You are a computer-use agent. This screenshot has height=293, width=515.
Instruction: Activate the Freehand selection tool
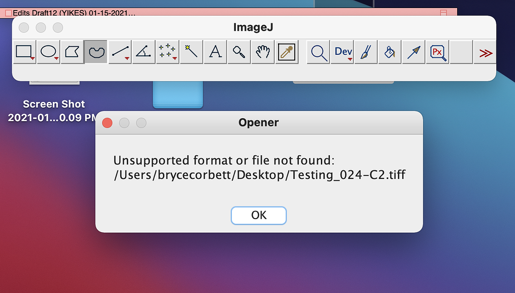[x=96, y=52]
